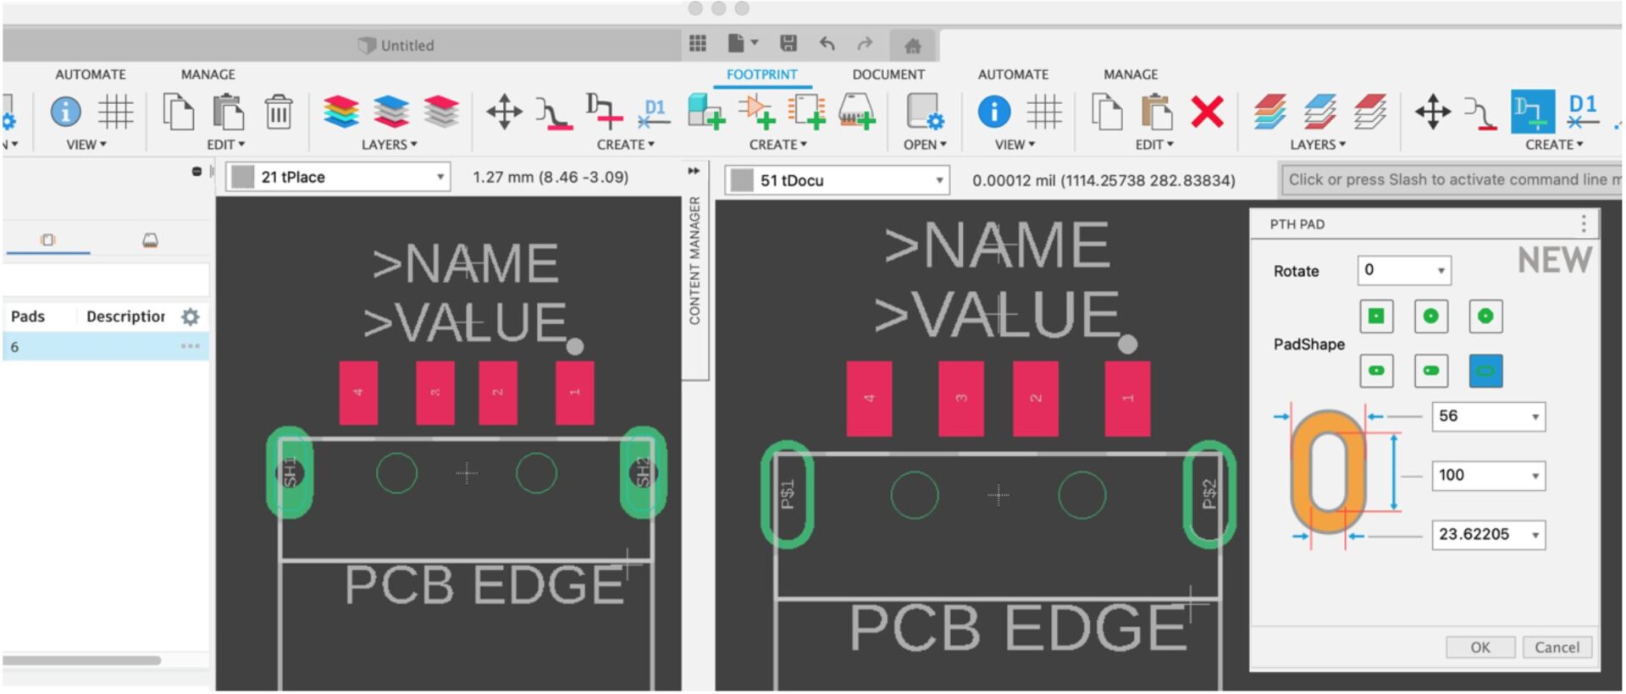The height and width of the screenshot is (694, 1626).
Task: Select the highlighted PTH pad tool icon
Action: click(1533, 111)
